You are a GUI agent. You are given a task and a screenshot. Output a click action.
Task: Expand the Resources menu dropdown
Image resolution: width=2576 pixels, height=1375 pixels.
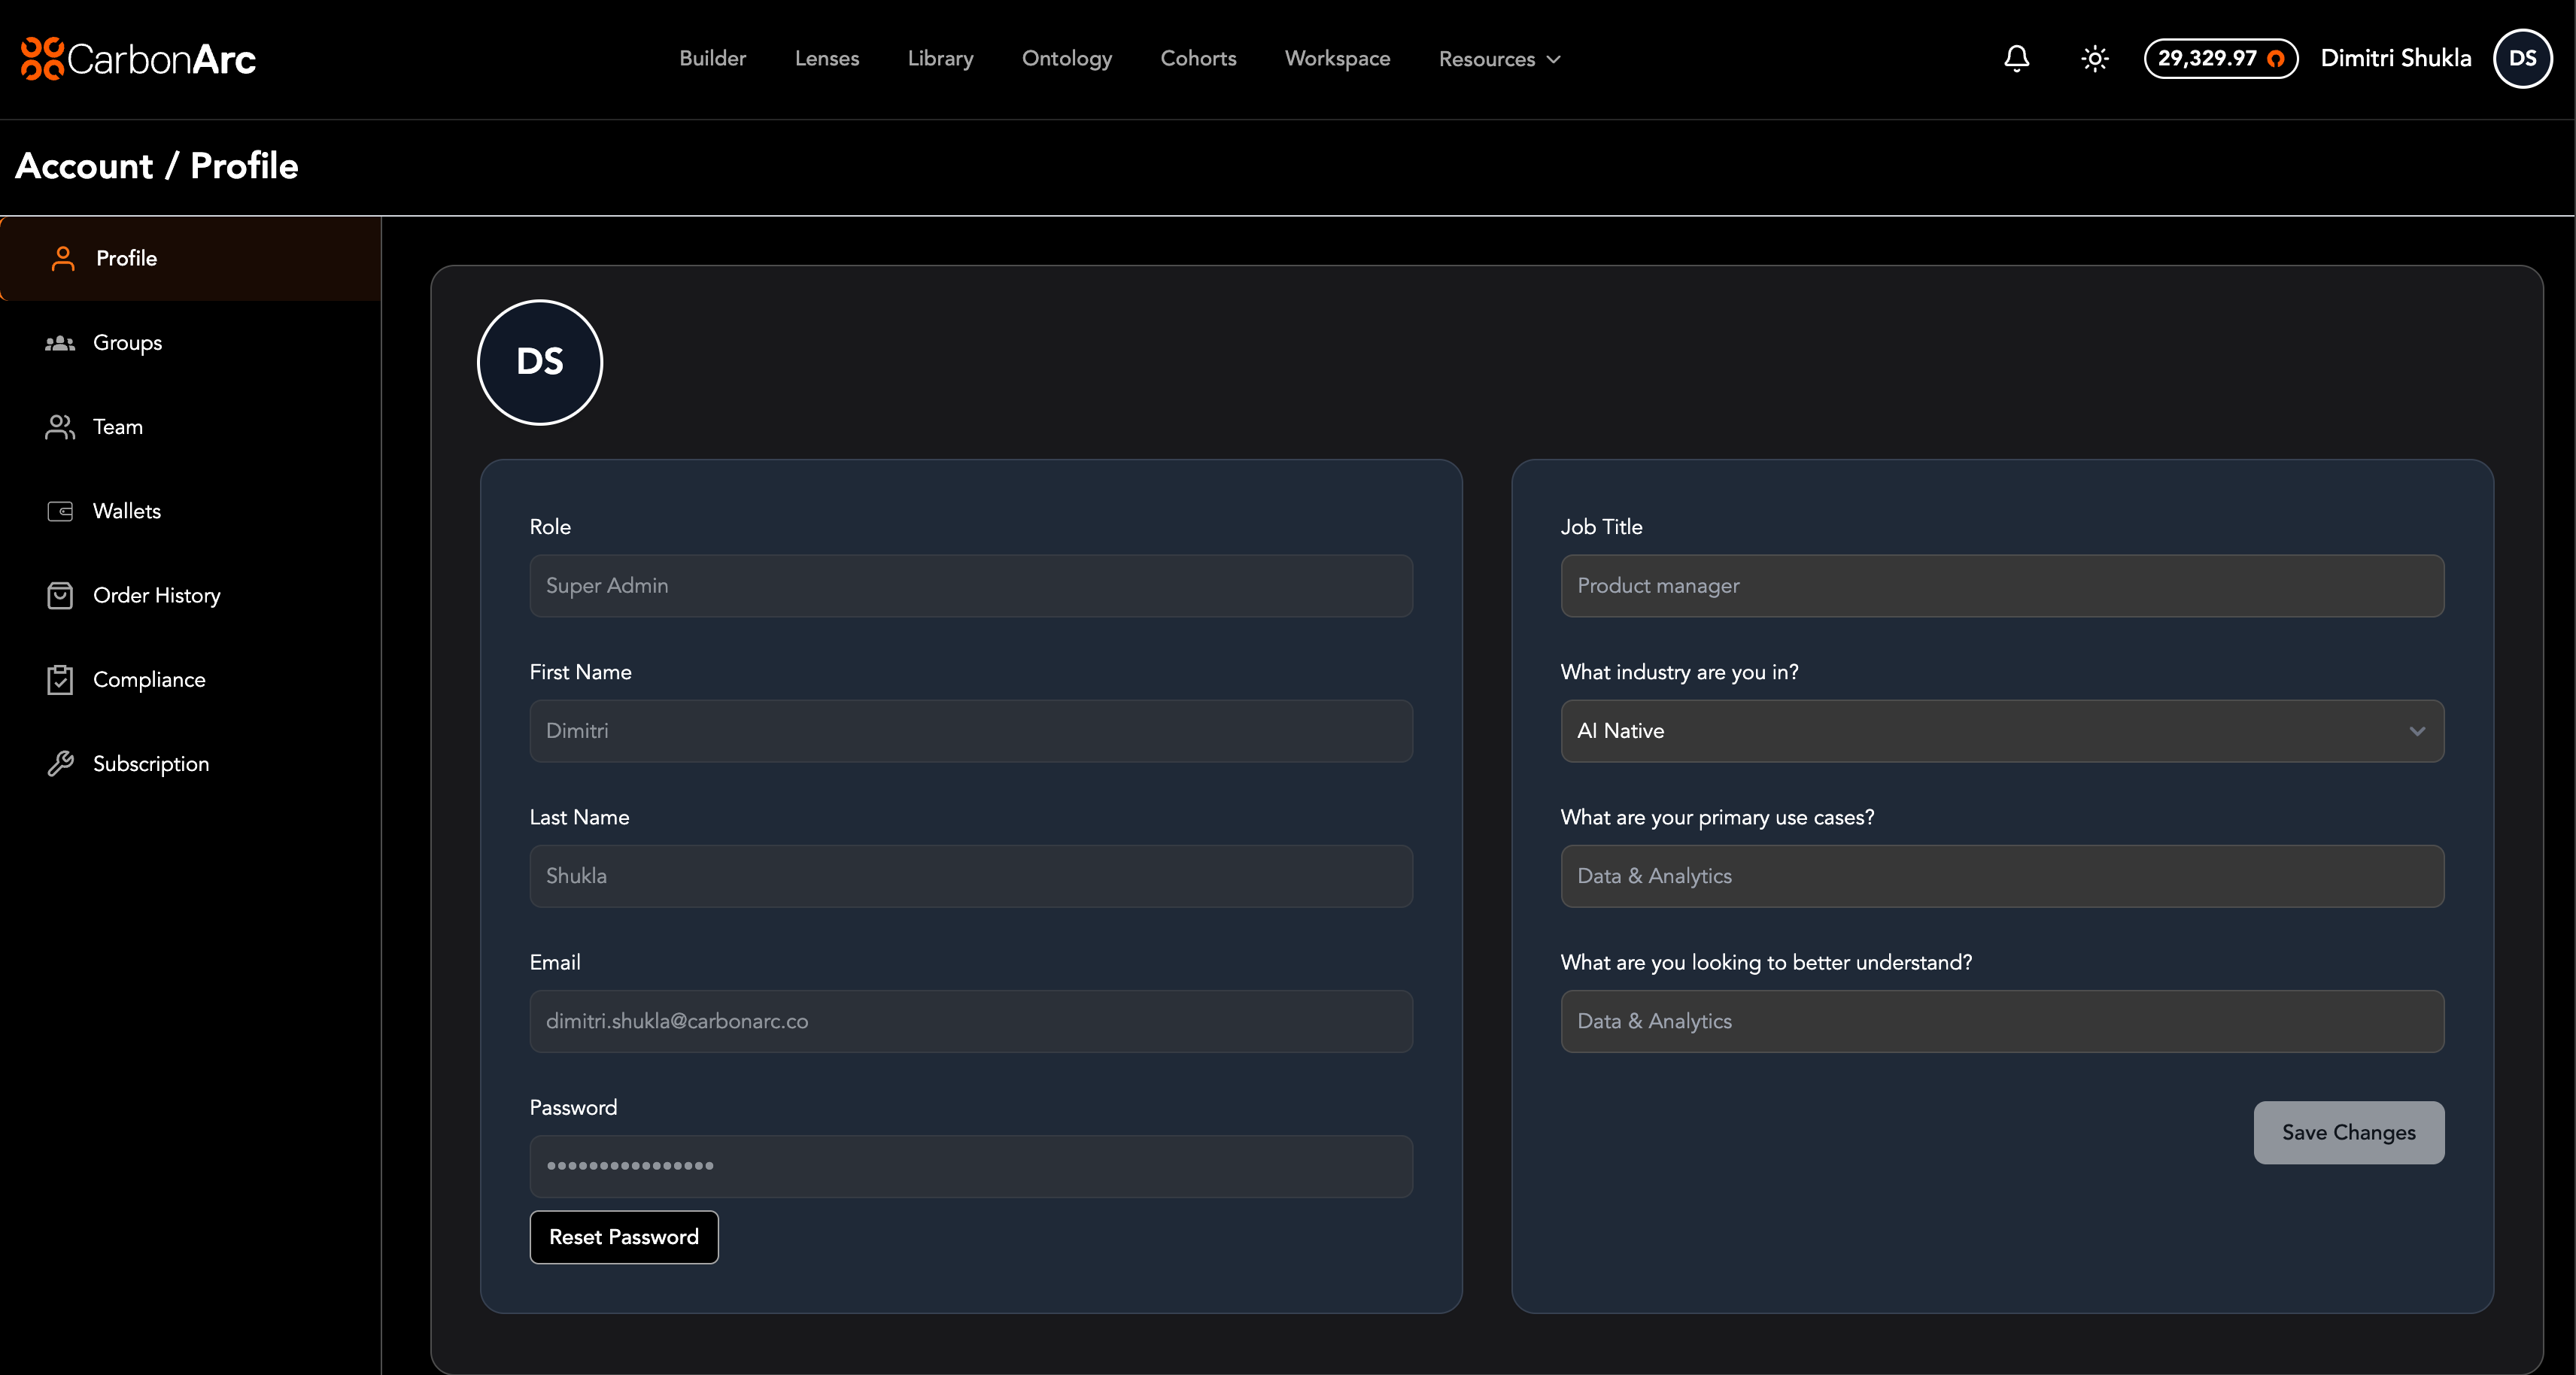(1499, 59)
